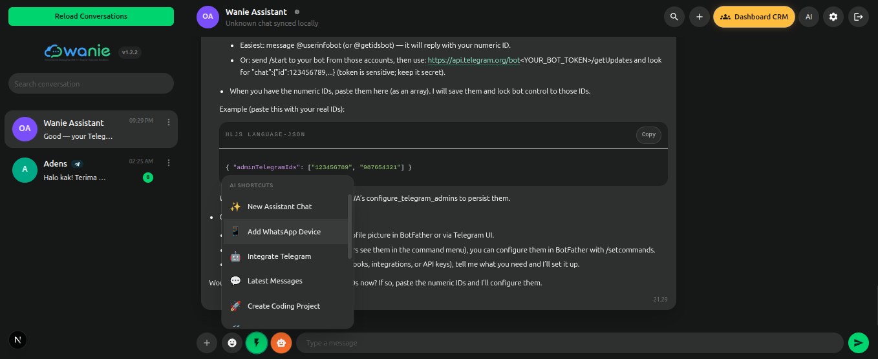The width and height of the screenshot is (878, 359).
Task: Click the green send message button
Action: (x=858, y=343)
